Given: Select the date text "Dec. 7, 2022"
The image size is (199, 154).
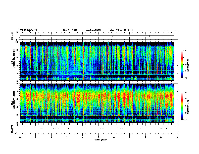Looking at the screenshot, I should pos(70,30).
